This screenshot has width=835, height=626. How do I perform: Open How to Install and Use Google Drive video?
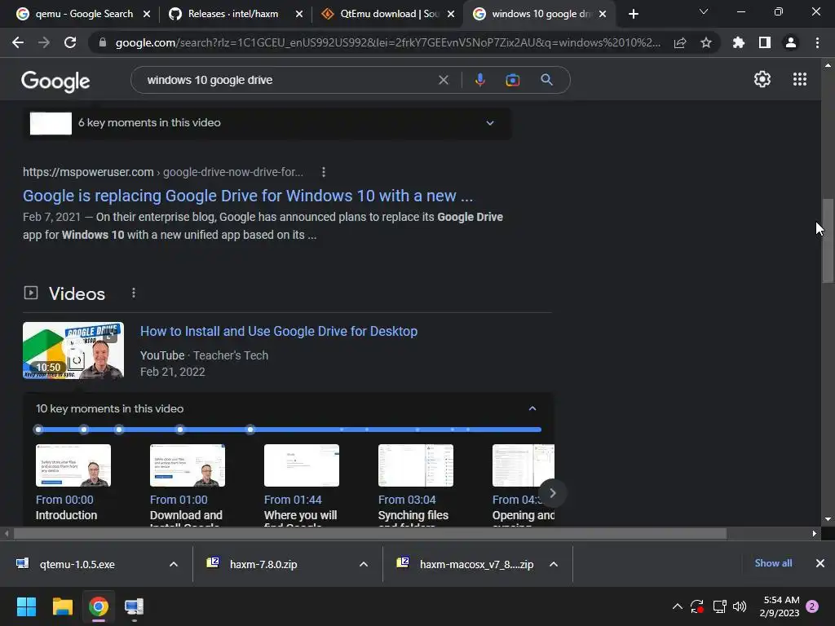279,331
